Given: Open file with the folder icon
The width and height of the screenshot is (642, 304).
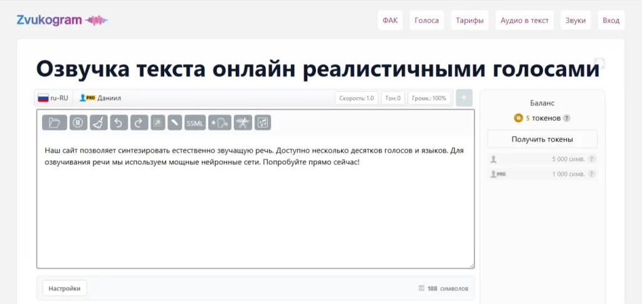Looking at the screenshot, I should (55, 122).
